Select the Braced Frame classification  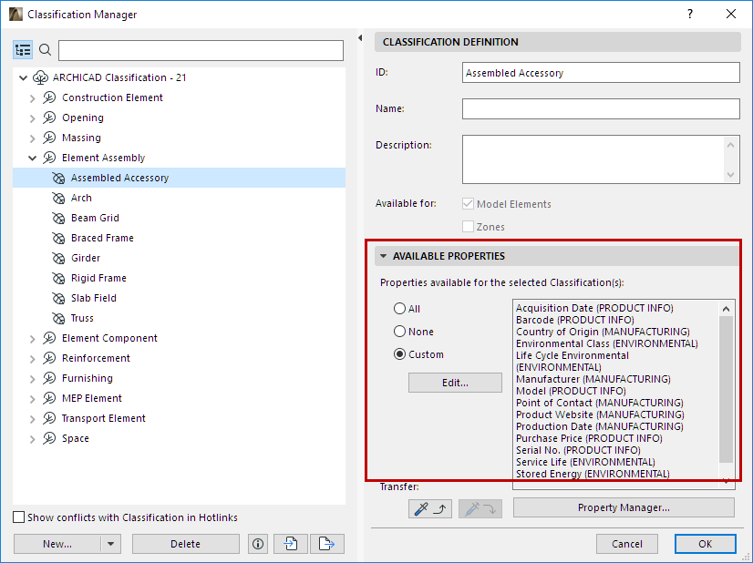click(x=102, y=238)
